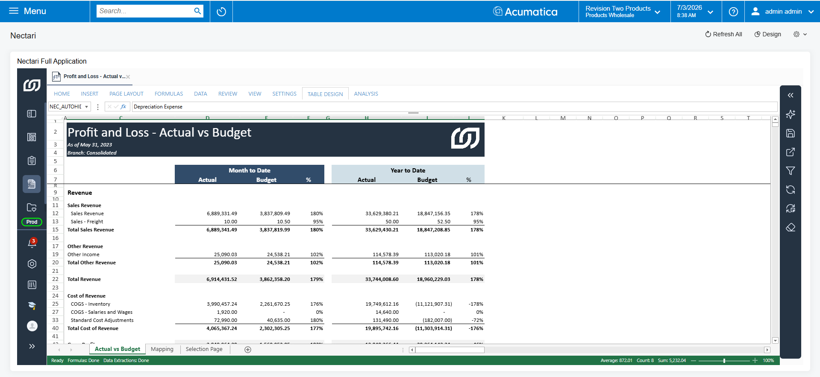The image size is (820, 377).
Task: Click the refresh-with-settings icon in right panel
Action: click(791, 208)
